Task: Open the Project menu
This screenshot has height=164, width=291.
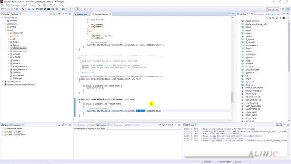Action: click(x=32, y=5)
